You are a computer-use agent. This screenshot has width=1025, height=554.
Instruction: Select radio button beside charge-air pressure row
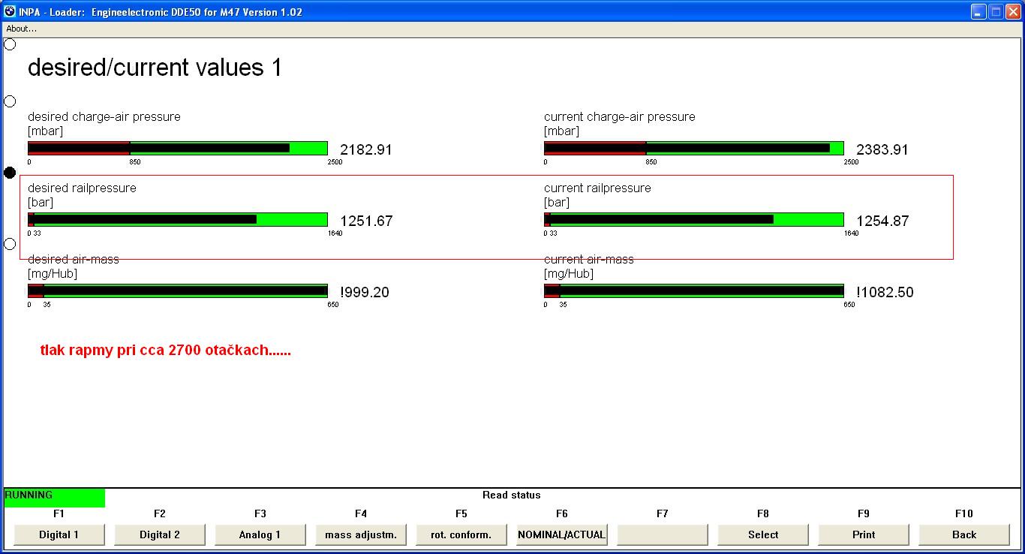click(10, 101)
